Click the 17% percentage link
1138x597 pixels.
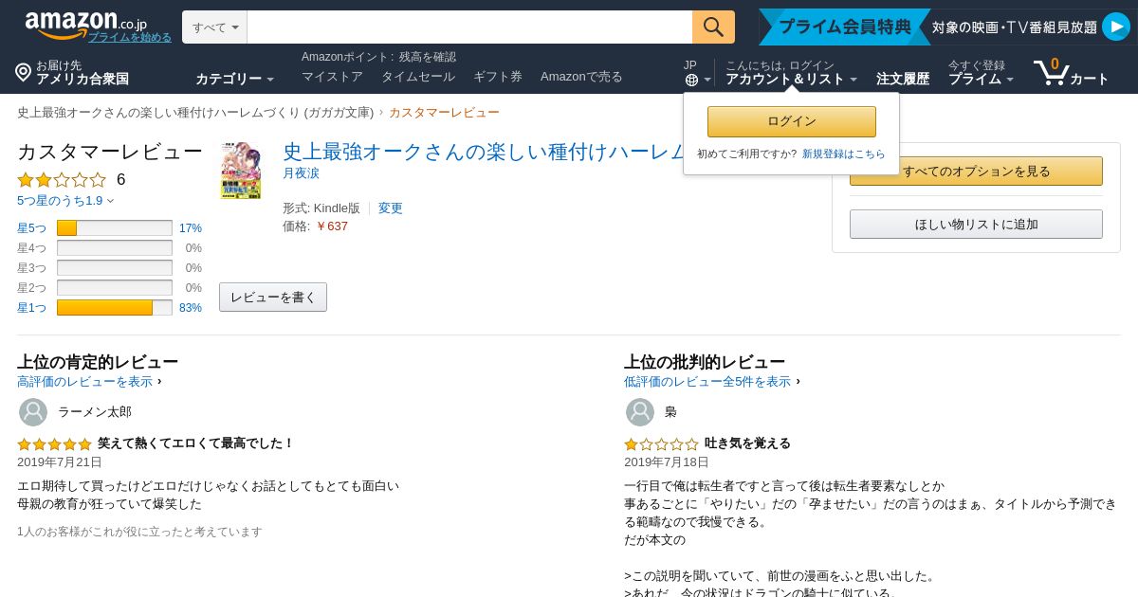(191, 227)
